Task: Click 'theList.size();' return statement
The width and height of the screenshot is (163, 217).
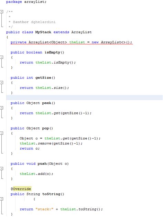Action: pyautogui.click(x=52, y=88)
